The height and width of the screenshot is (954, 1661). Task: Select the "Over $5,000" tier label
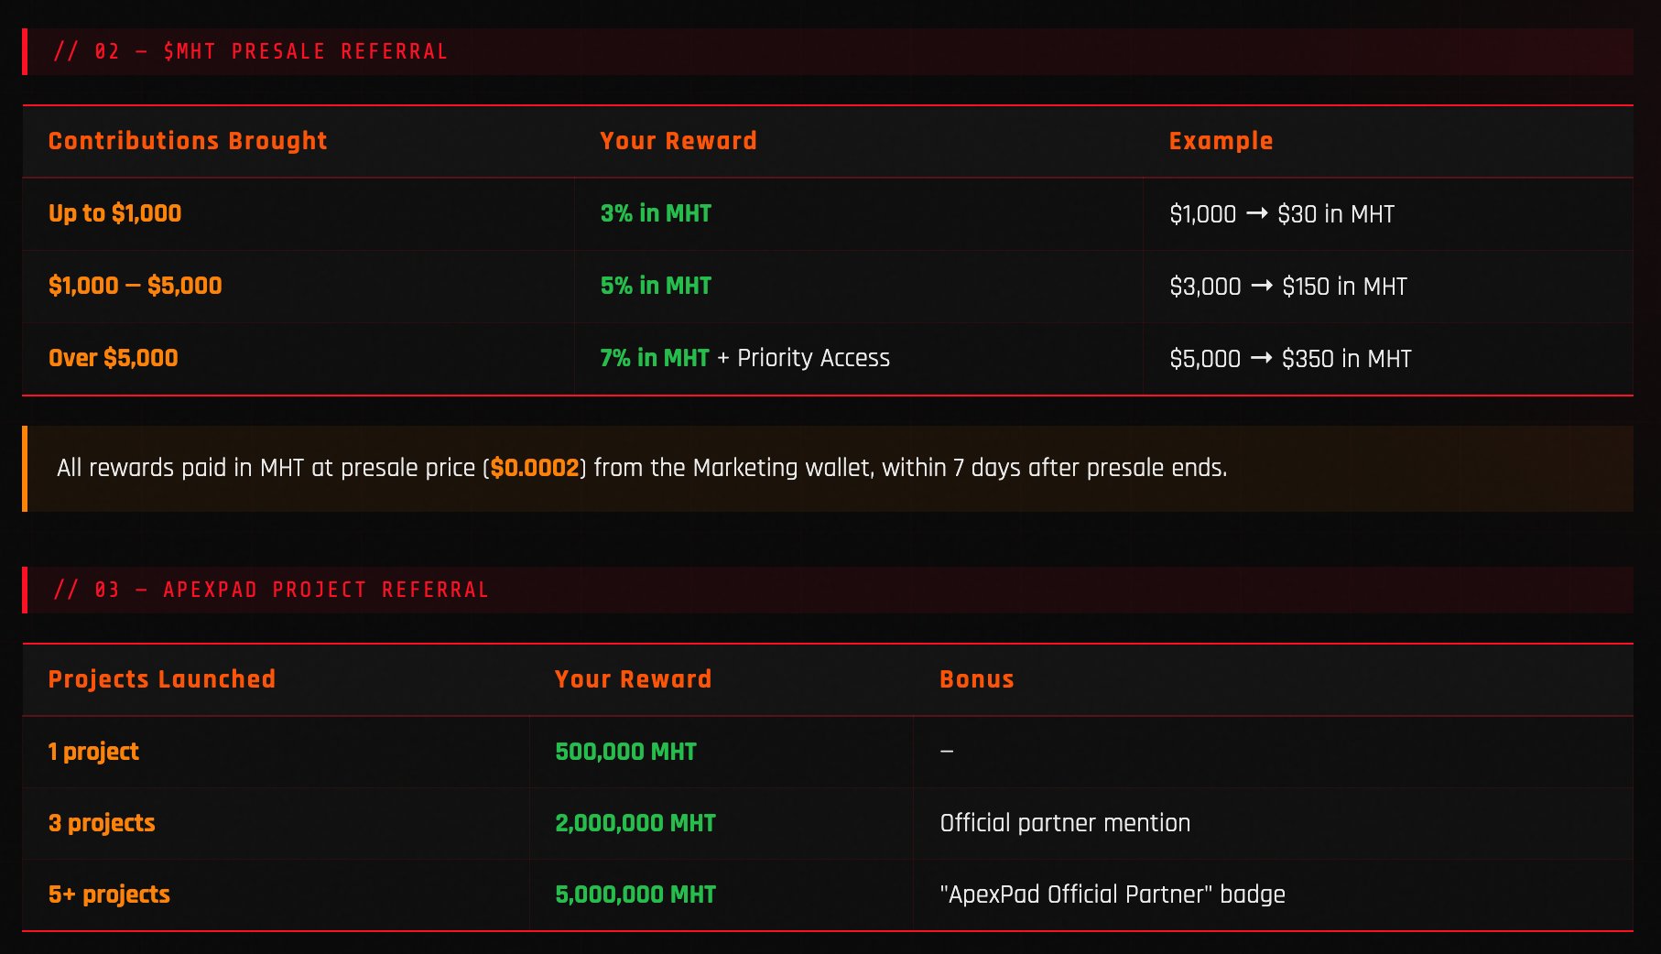point(113,358)
